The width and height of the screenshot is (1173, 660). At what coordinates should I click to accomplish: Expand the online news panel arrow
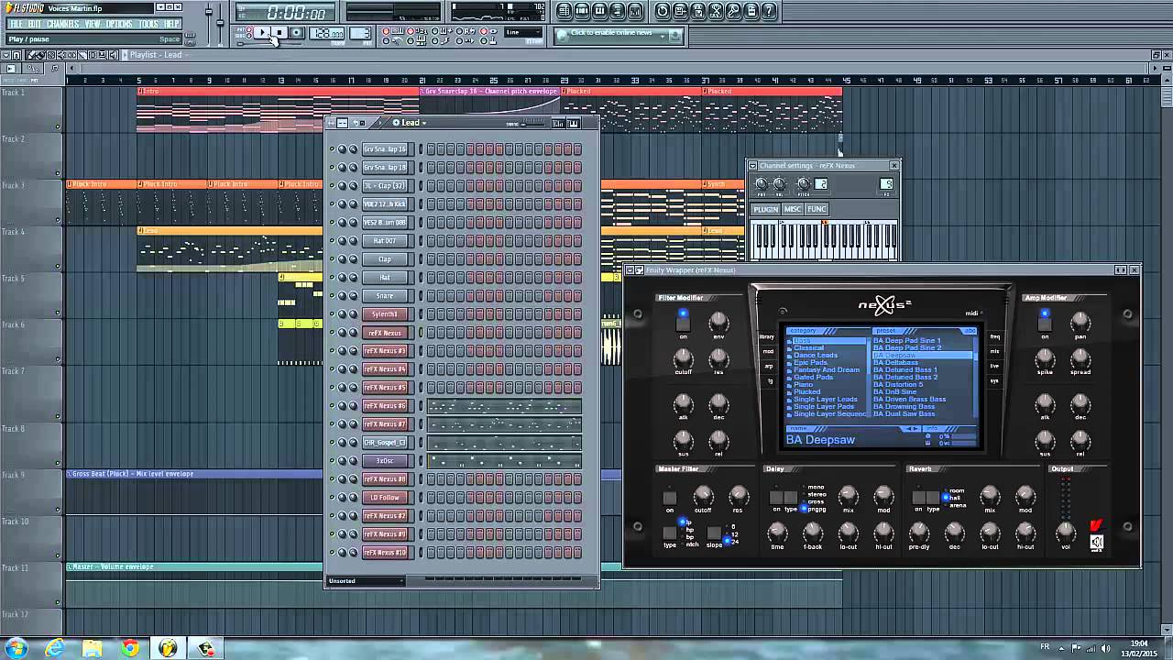tap(663, 37)
